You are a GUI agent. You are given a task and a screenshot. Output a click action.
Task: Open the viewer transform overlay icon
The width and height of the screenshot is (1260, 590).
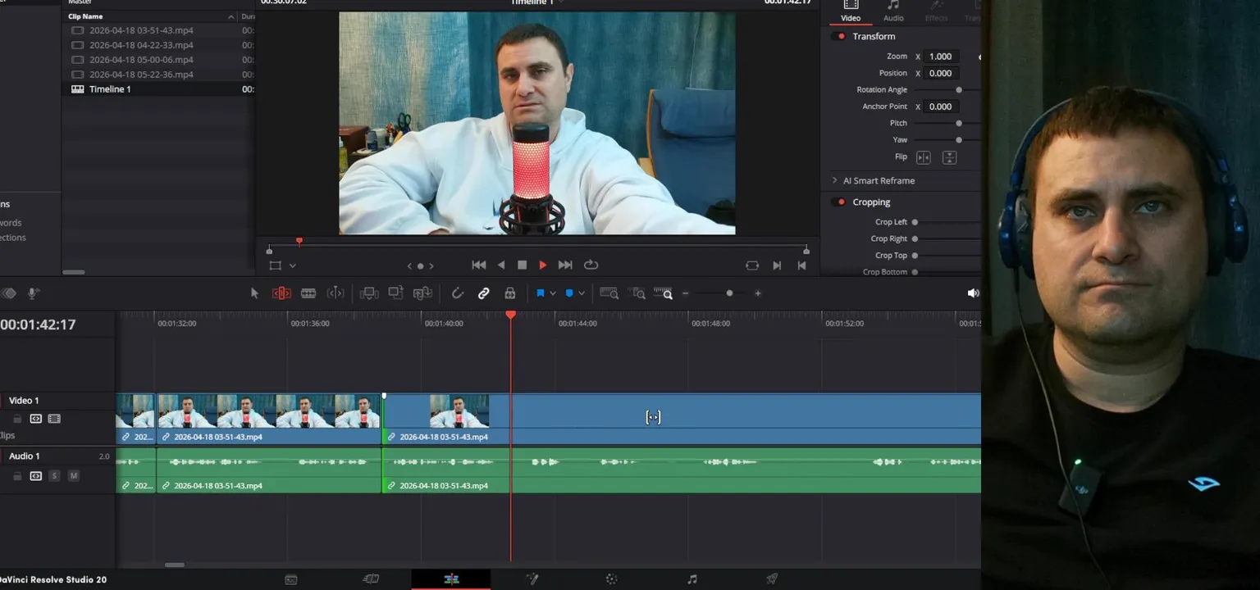point(275,265)
